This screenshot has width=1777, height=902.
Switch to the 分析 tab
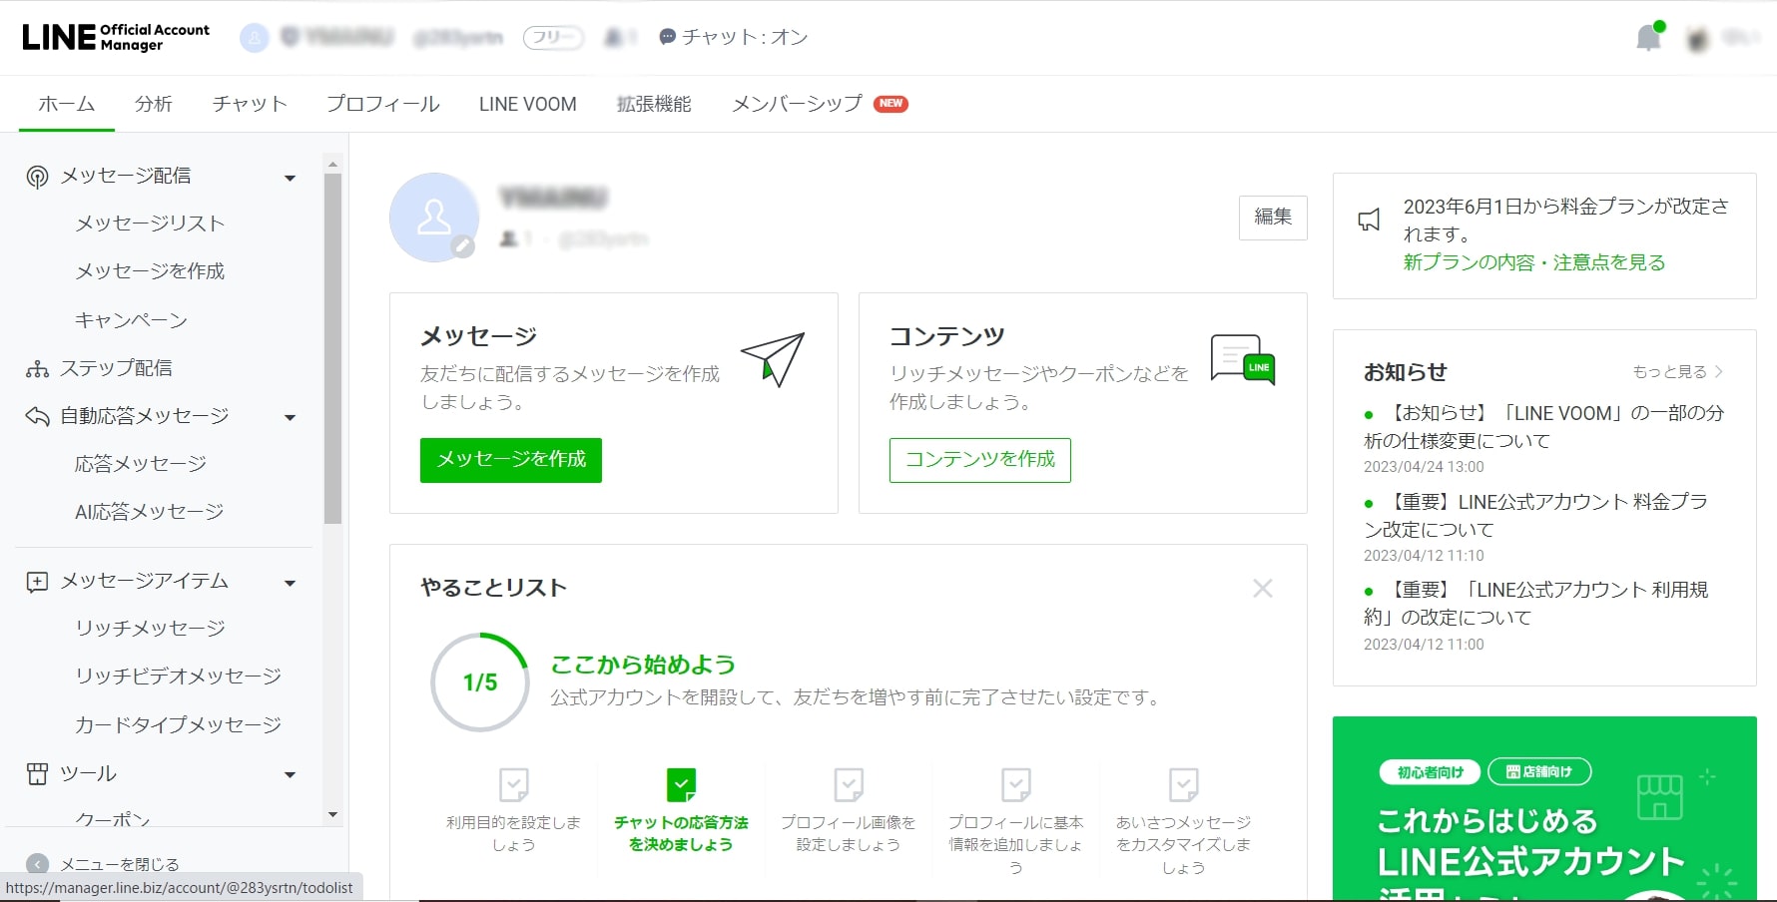click(x=154, y=104)
